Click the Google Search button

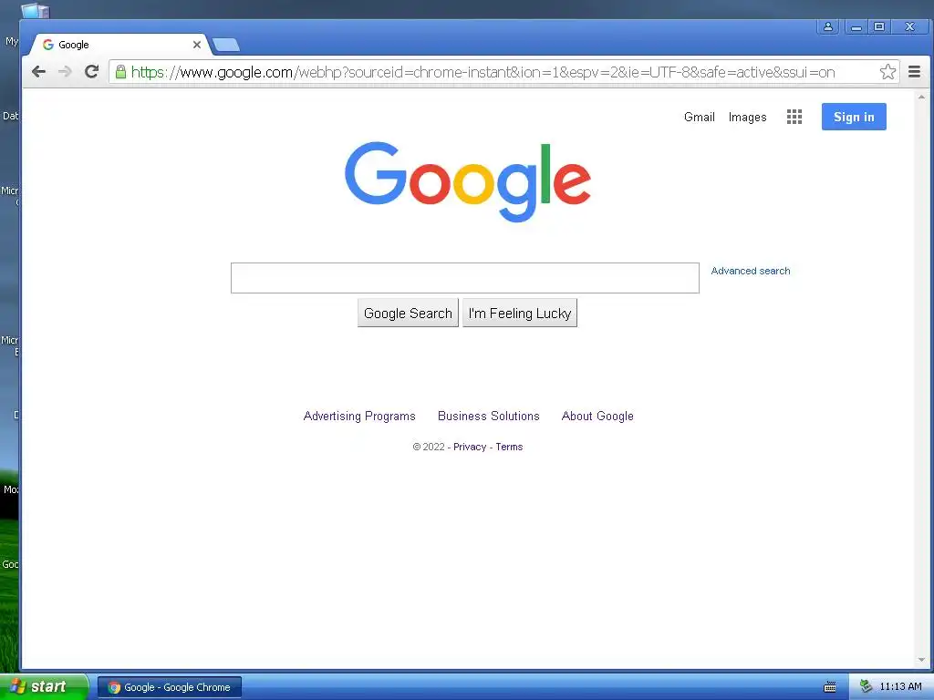click(408, 314)
